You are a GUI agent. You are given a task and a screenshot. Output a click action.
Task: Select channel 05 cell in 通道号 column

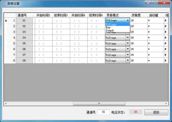pos(24,43)
